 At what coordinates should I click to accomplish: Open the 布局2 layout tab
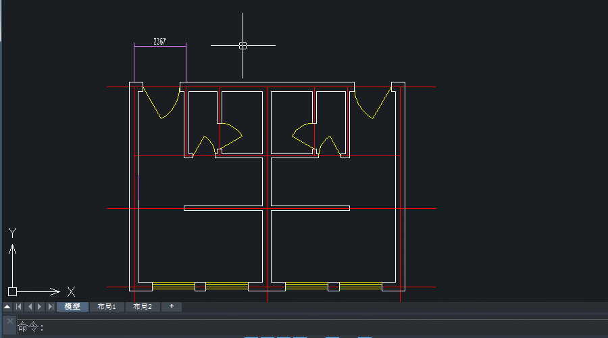pyautogui.click(x=143, y=307)
